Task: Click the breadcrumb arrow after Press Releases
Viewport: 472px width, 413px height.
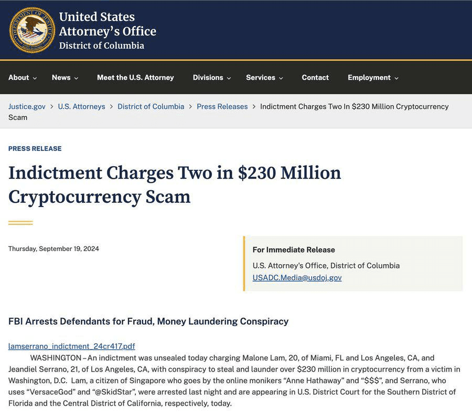Action: (254, 106)
